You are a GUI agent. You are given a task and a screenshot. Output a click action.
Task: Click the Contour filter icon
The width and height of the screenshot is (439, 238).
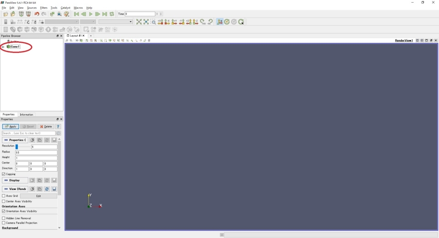click(12, 30)
